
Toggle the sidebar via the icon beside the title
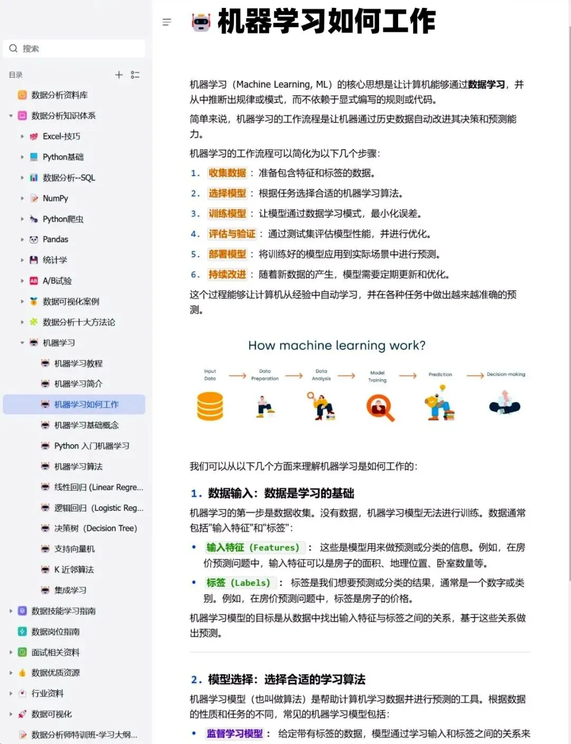(167, 22)
